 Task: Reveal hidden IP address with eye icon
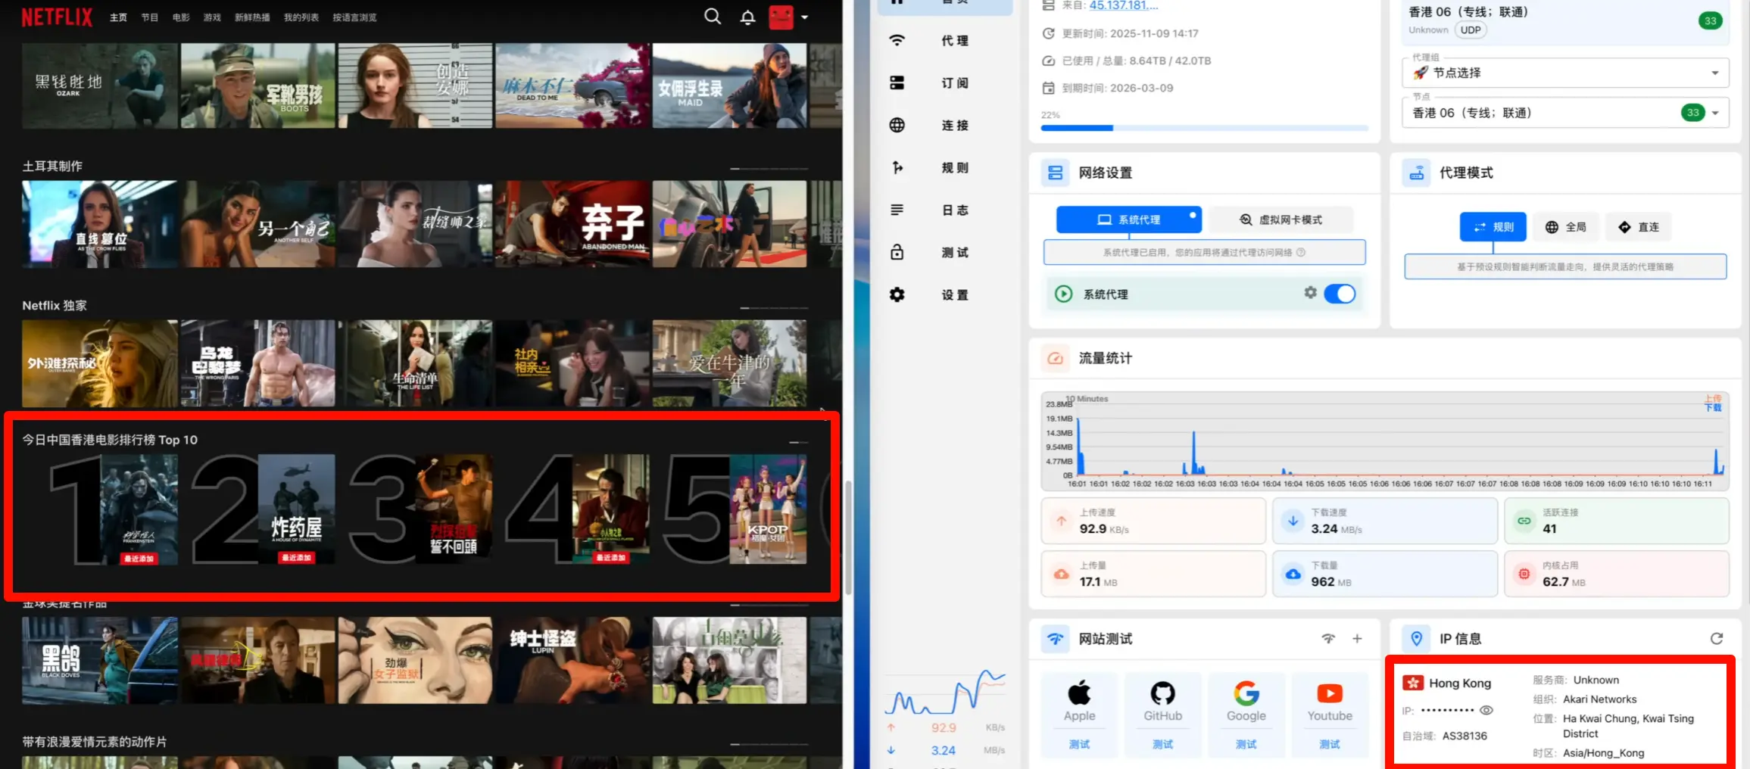1486,711
